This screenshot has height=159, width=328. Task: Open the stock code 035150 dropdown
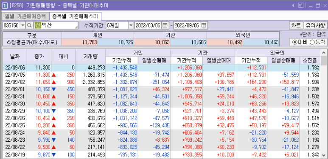click(23, 26)
